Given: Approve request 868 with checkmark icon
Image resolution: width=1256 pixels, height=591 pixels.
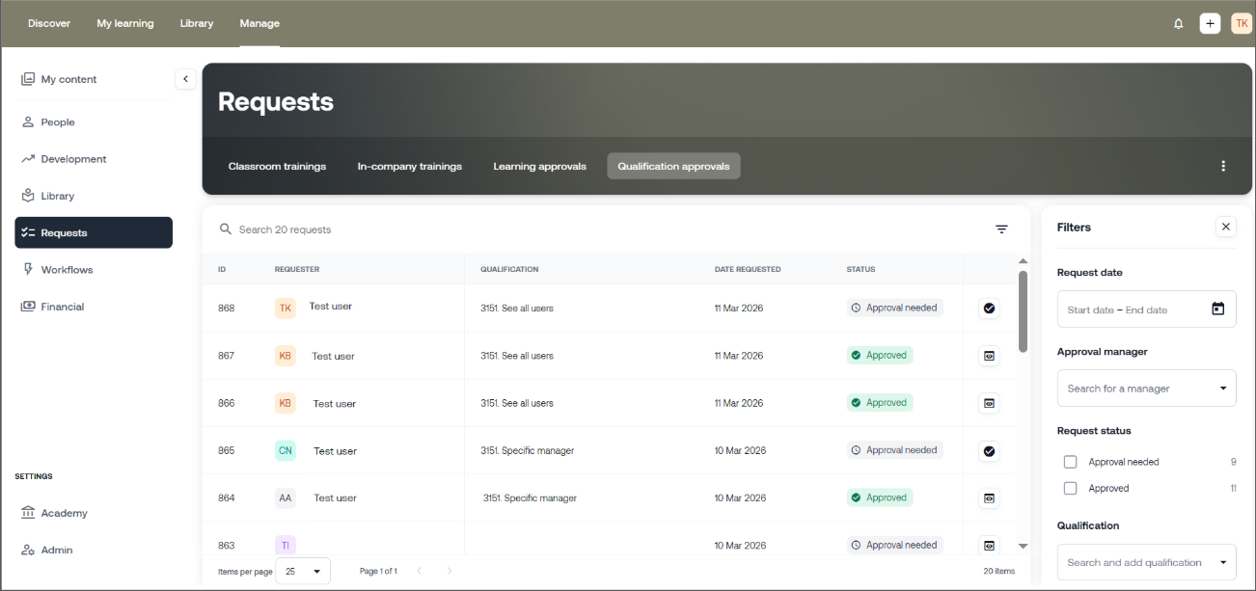Looking at the screenshot, I should pyautogui.click(x=989, y=309).
